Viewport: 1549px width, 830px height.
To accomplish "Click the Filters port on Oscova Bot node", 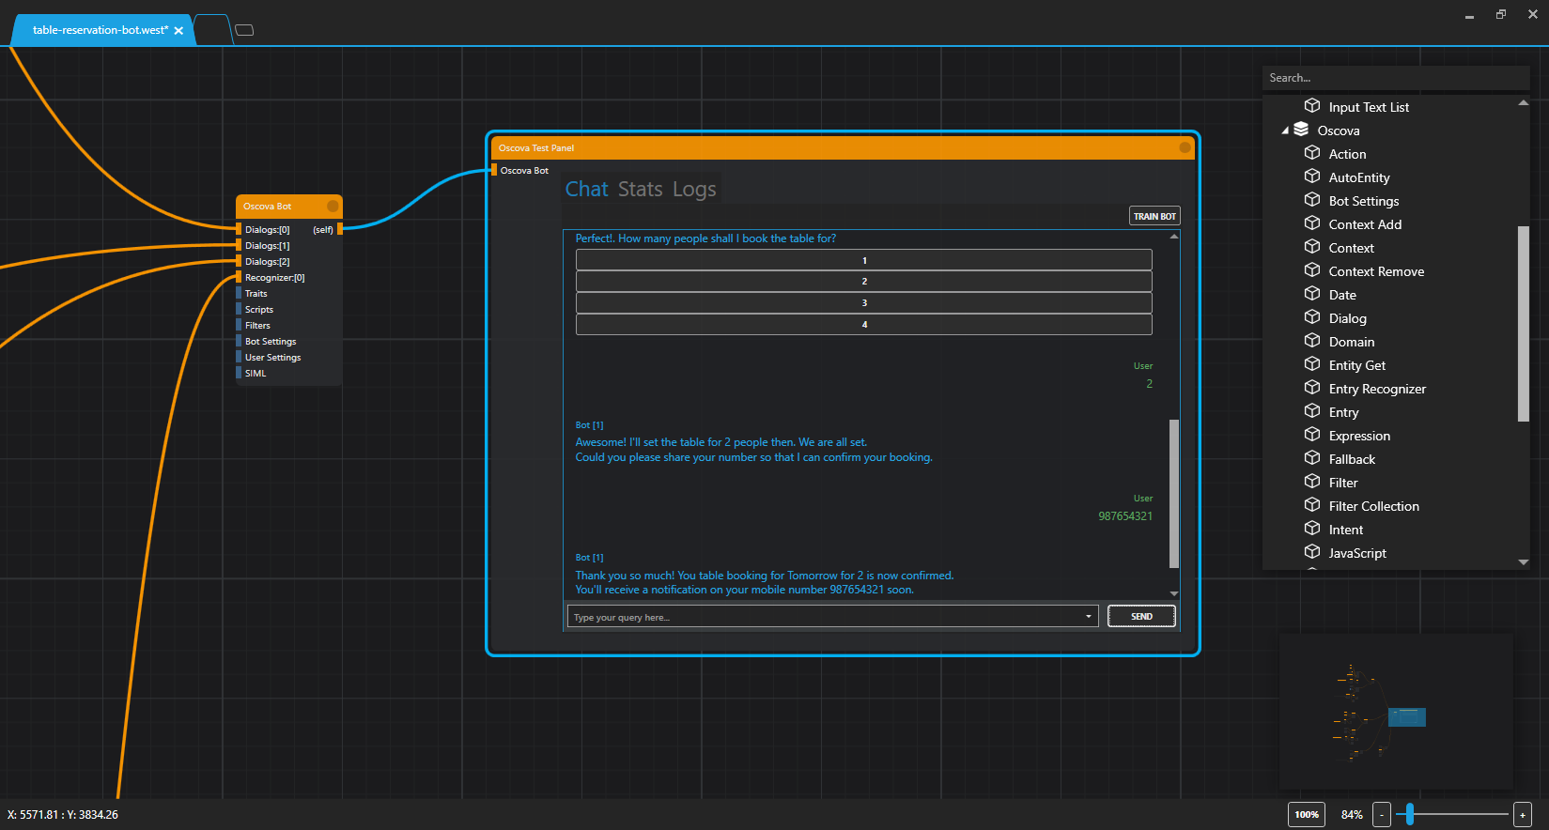I will [x=239, y=325].
